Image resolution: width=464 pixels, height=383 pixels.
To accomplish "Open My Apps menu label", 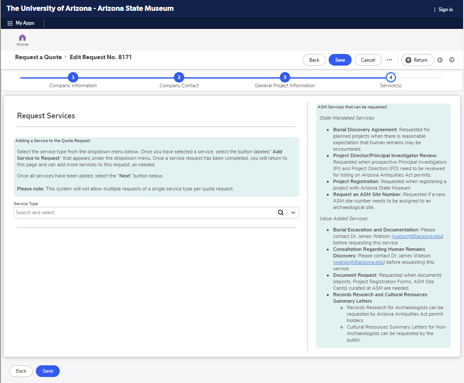I will tap(25, 23).
